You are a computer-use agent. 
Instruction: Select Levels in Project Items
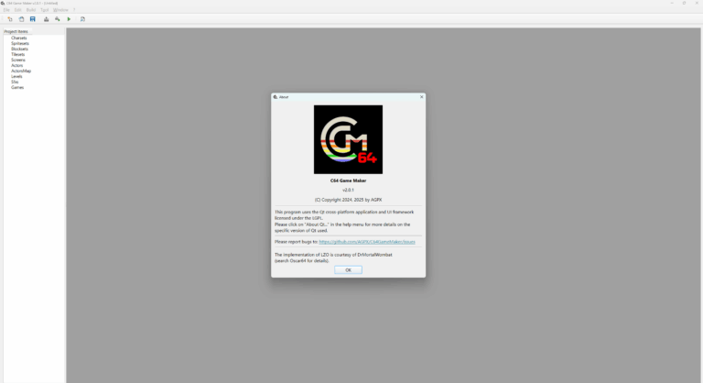coord(16,76)
